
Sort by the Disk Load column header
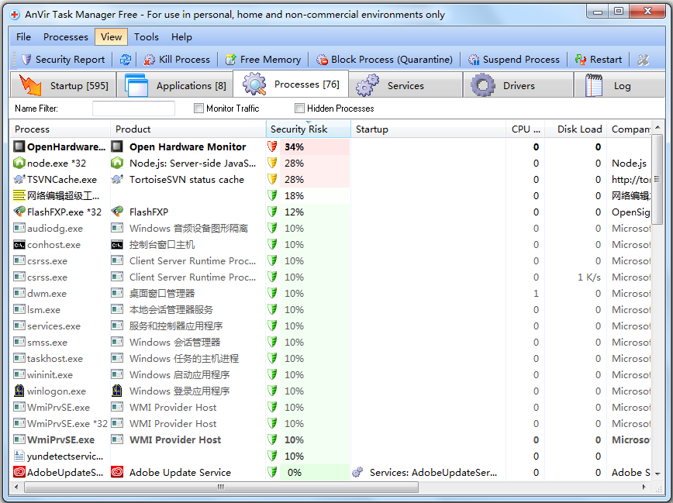coord(575,129)
